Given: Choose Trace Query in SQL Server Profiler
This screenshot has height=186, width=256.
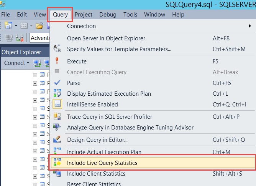Looking at the screenshot, I should (153, 117).
